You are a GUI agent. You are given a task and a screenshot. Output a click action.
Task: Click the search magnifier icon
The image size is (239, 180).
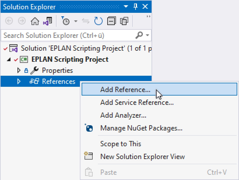click(139, 35)
